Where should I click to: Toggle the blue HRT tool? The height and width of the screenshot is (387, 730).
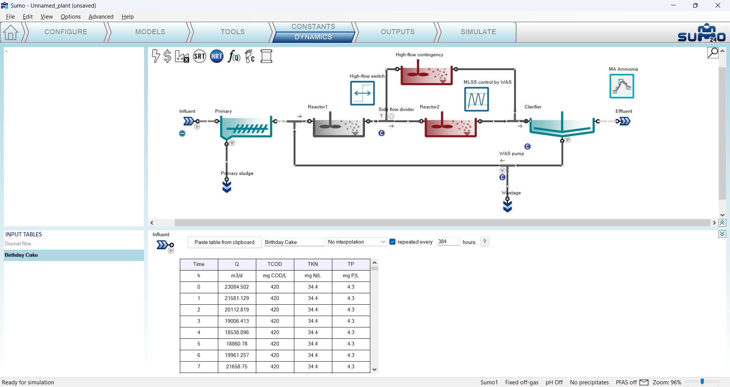tap(217, 56)
